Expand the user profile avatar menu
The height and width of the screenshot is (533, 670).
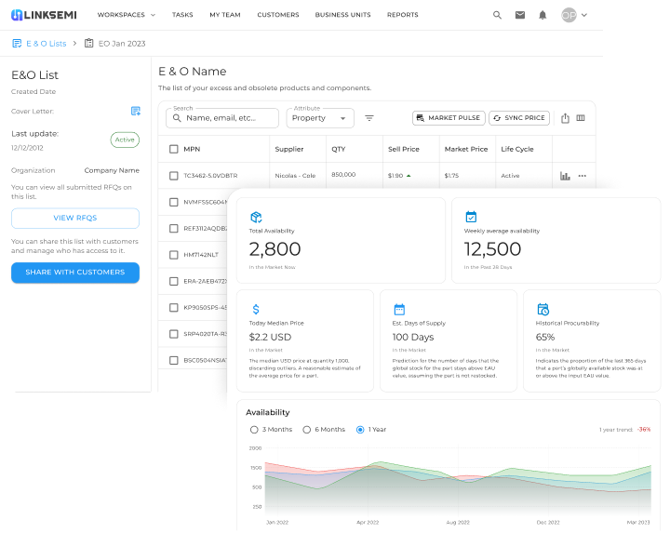574,15
